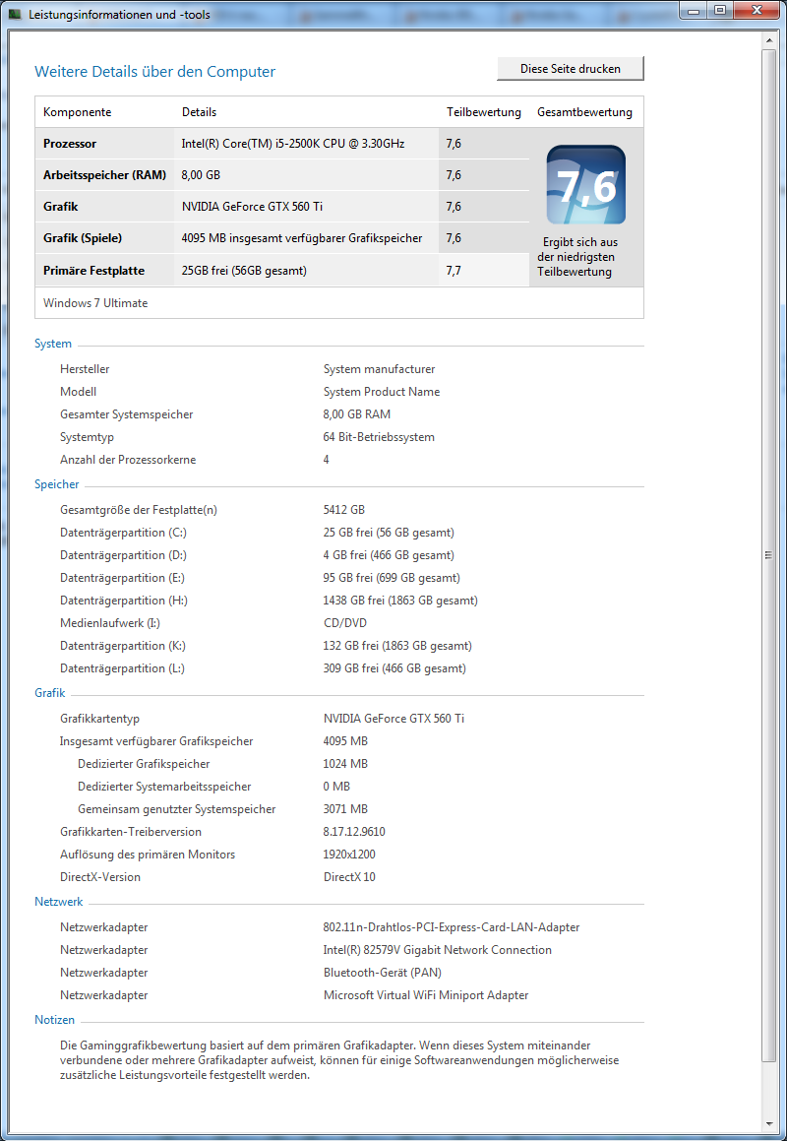
Task: Click the Windows score badge showing 7,6
Action: tap(585, 184)
